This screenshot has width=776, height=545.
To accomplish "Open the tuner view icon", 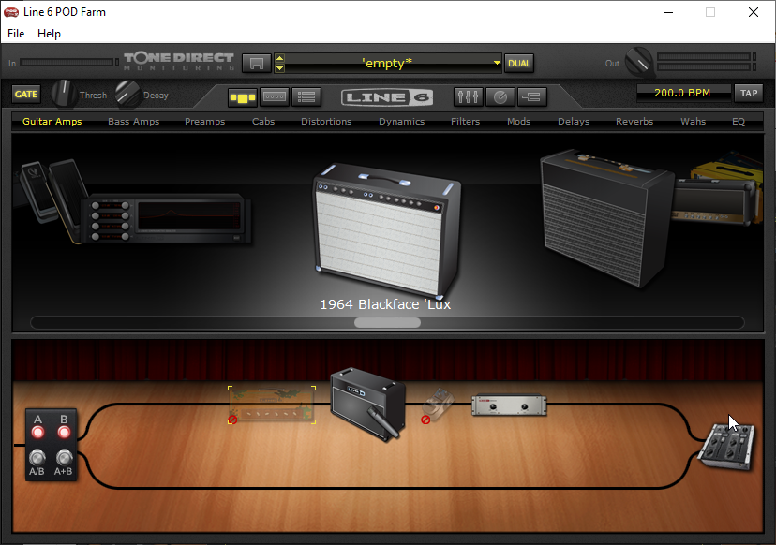I will 500,97.
